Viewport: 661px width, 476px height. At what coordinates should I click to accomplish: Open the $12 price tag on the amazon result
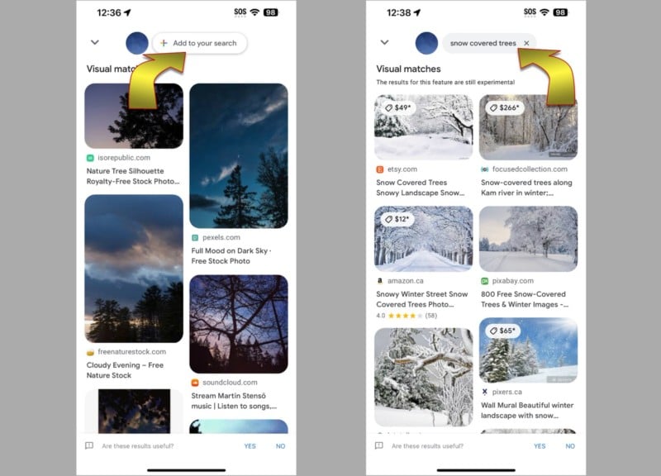(x=397, y=219)
